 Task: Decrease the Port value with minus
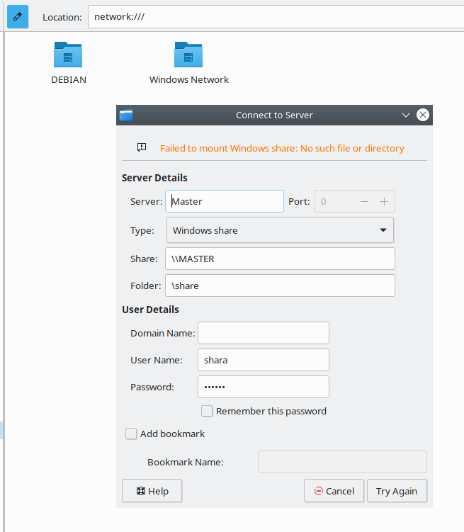[x=364, y=201]
